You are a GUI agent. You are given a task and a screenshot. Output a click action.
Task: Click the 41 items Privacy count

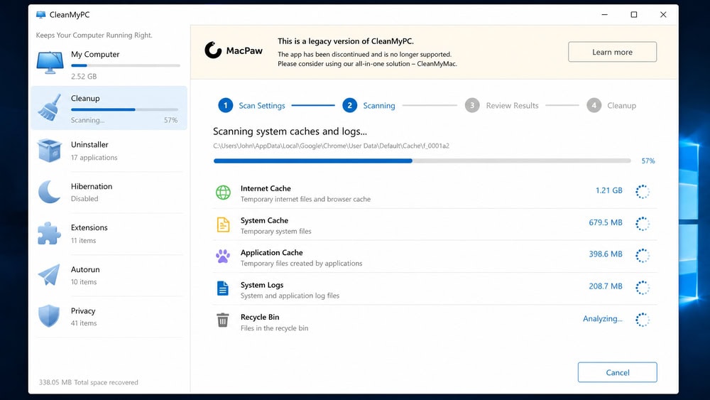[84, 323]
